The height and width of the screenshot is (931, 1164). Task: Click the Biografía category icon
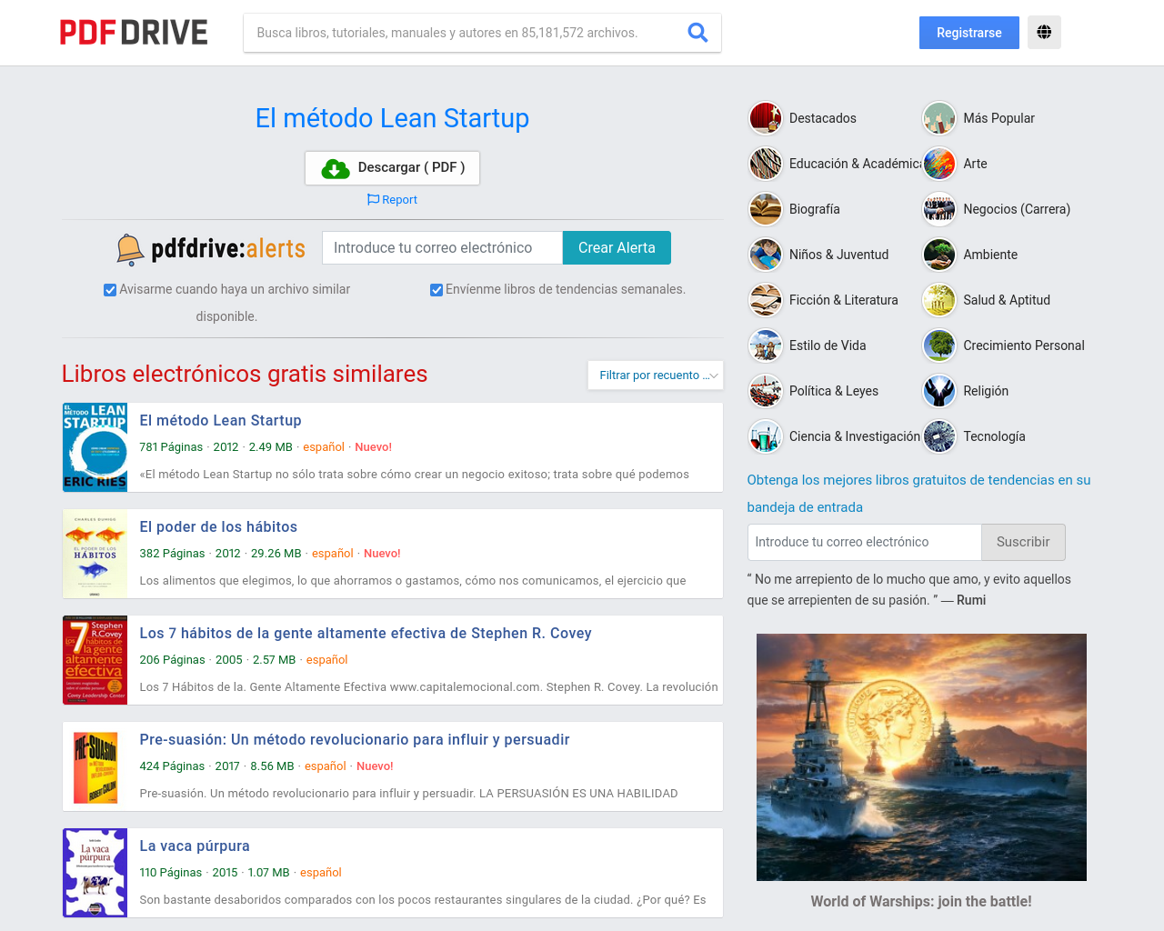766,209
